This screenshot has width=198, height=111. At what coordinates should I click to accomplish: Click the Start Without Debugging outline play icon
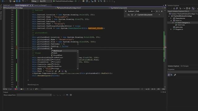76,1
